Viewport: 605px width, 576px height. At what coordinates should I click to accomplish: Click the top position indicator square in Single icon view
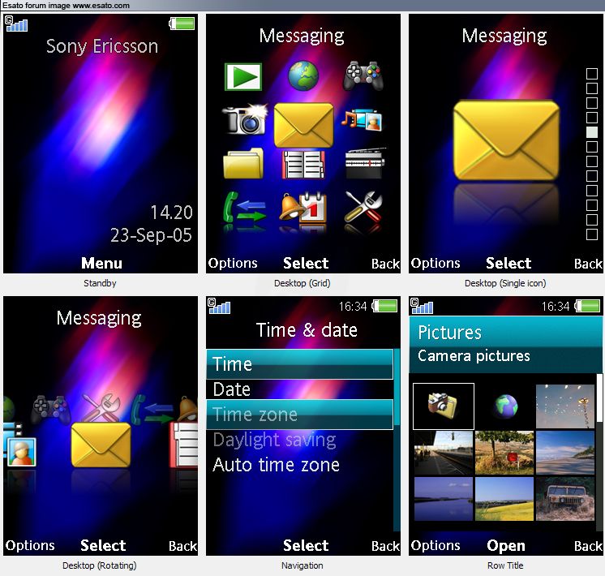[592, 73]
